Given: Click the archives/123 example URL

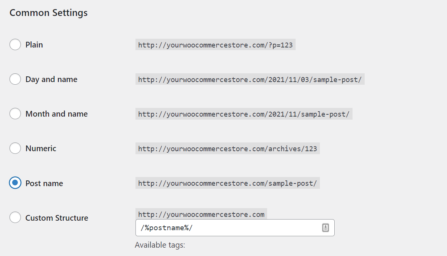Looking at the screenshot, I should click(227, 149).
